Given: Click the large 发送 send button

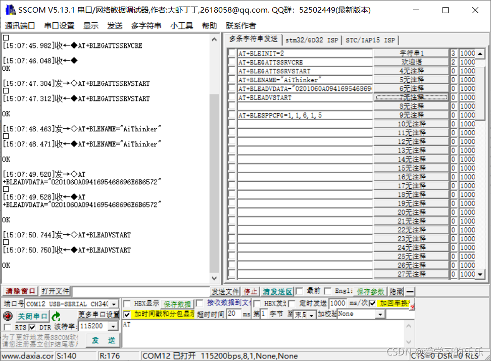Looking at the screenshot, I should [x=104, y=340].
